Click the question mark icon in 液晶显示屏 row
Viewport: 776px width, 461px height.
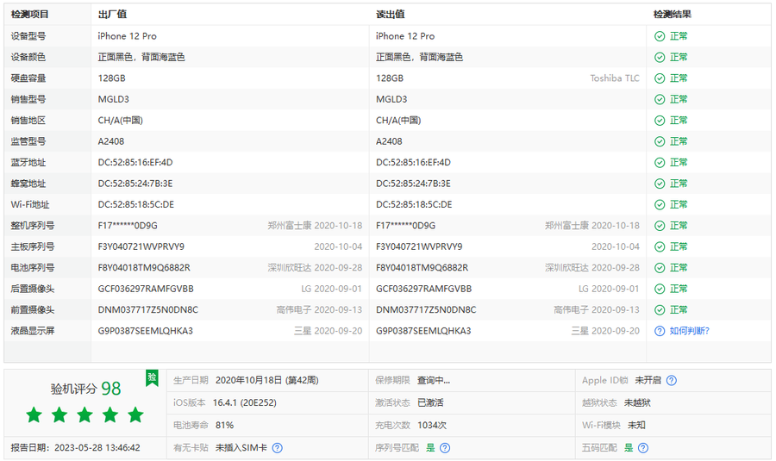(660, 331)
